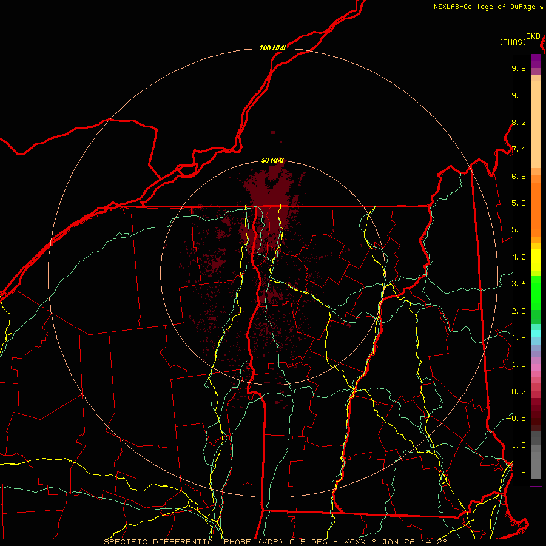Click the 5.0 legend value

point(519,230)
